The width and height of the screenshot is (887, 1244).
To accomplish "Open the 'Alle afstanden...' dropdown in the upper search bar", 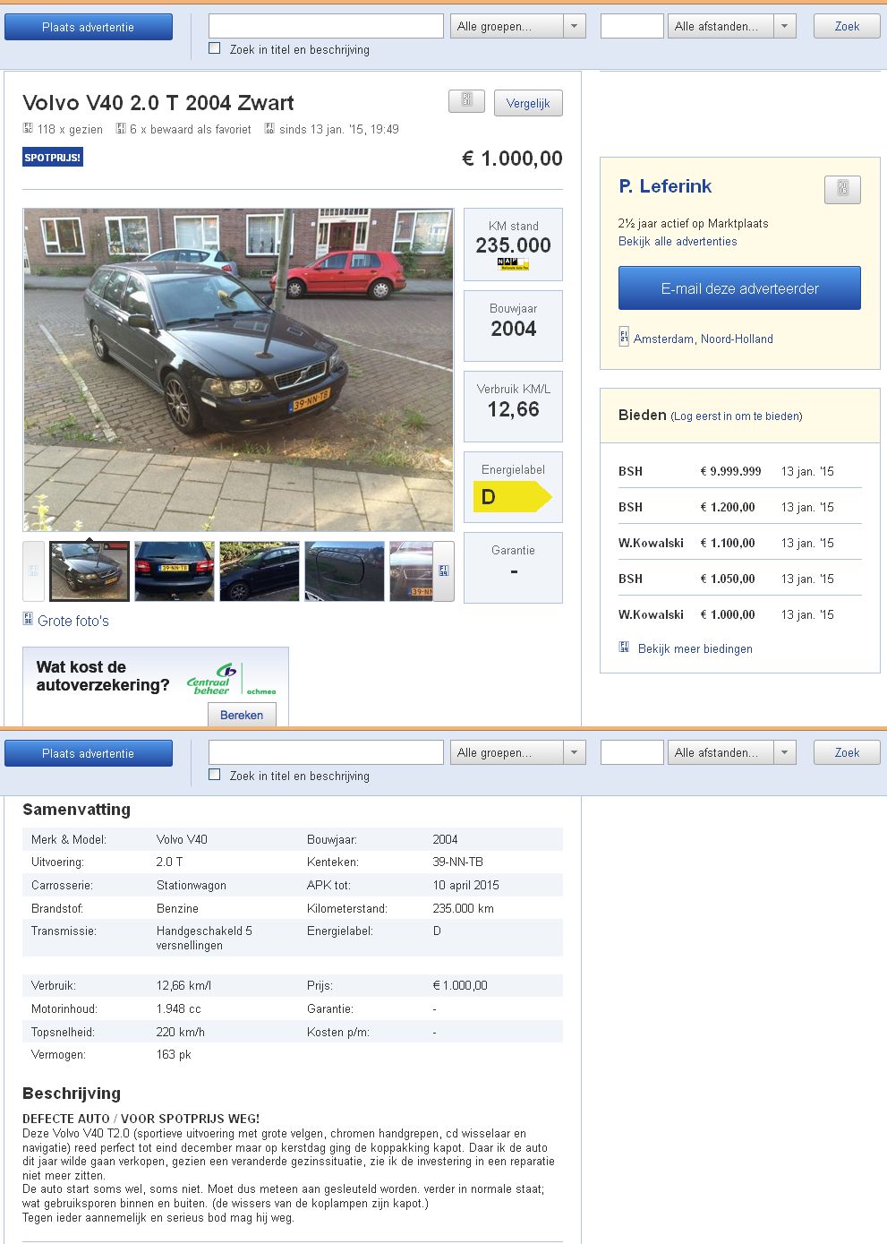I will pyautogui.click(x=732, y=26).
